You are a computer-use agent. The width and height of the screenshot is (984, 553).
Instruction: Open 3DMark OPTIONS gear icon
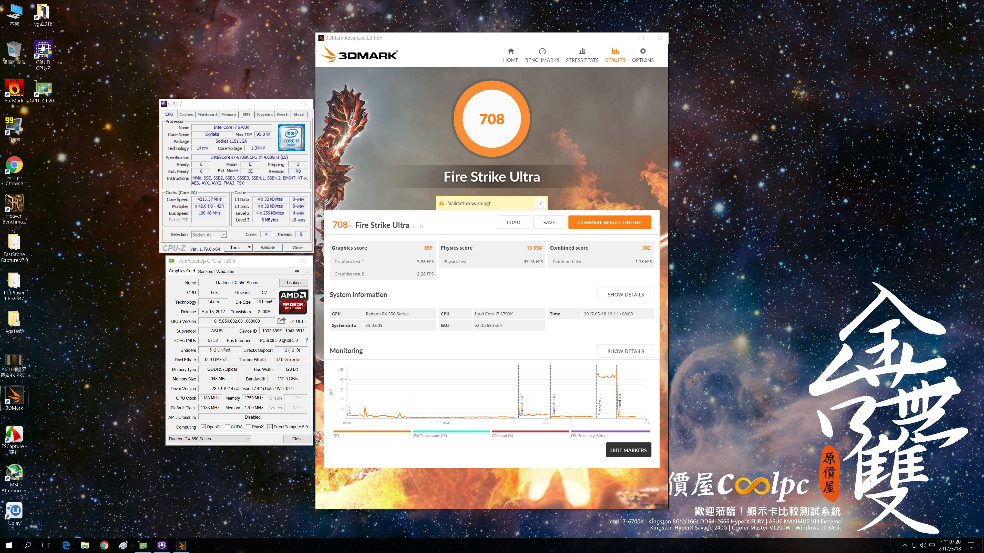pos(642,51)
